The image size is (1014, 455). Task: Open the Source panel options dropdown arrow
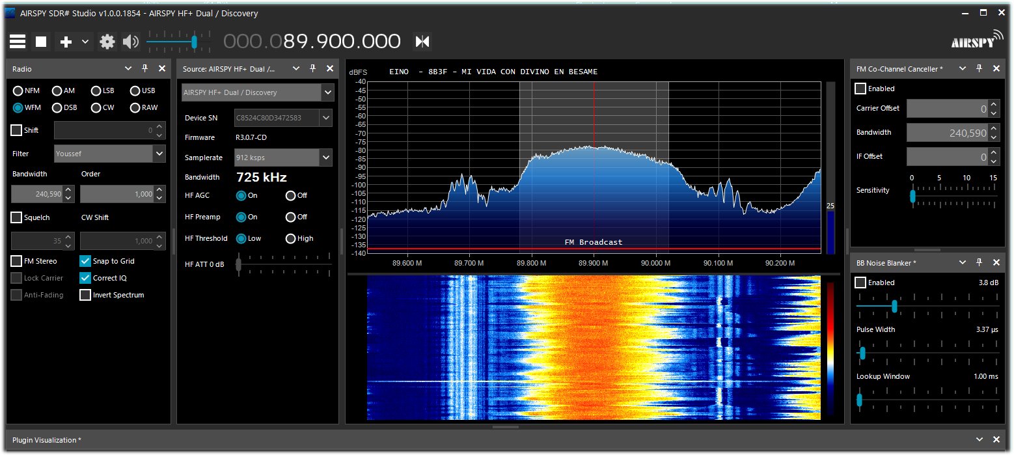[296, 68]
